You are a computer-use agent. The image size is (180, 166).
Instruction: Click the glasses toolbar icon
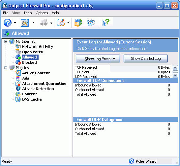tap(91, 23)
